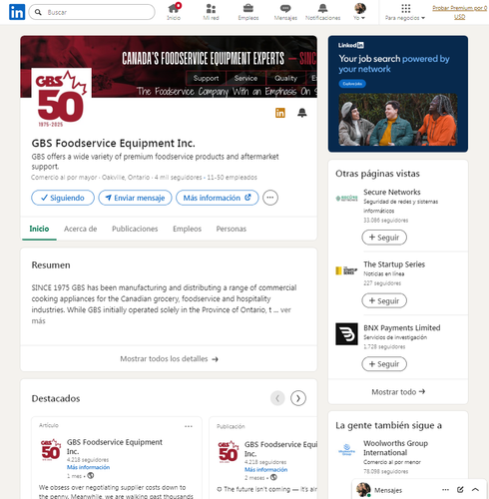Image resolution: width=489 pixels, height=499 pixels.
Task: Expand the Yo profile menu
Action: (359, 12)
